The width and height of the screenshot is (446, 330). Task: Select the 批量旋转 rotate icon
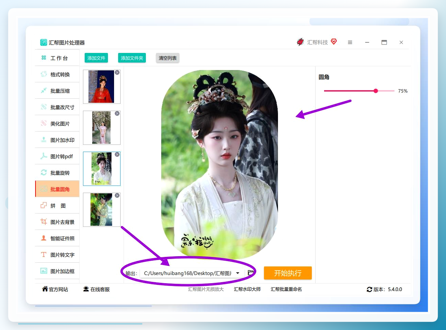(x=44, y=173)
